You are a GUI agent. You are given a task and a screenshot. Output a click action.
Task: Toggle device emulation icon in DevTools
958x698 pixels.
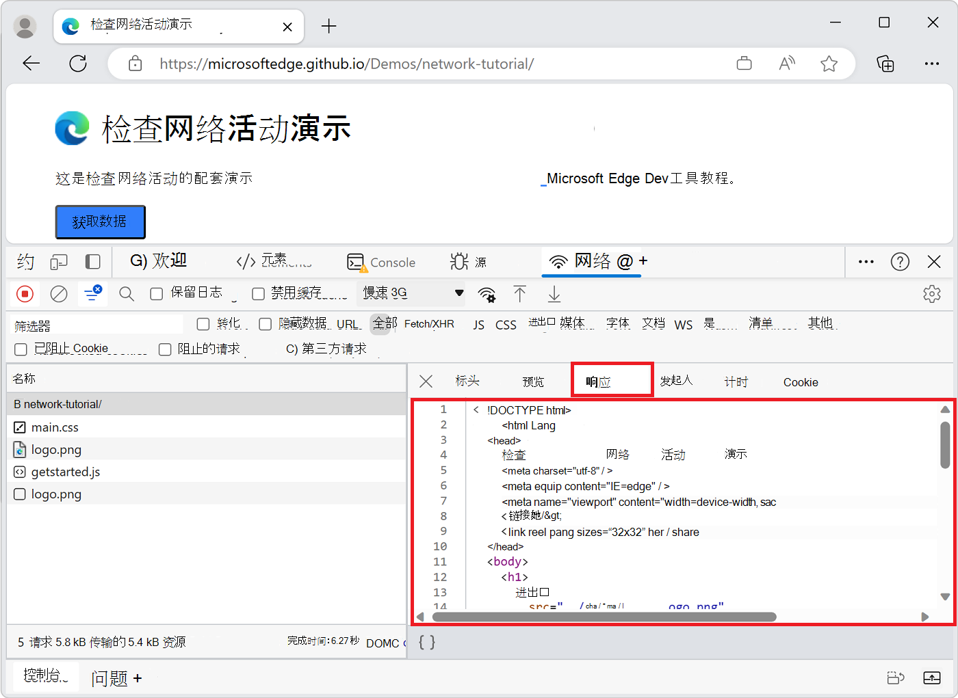click(x=59, y=262)
